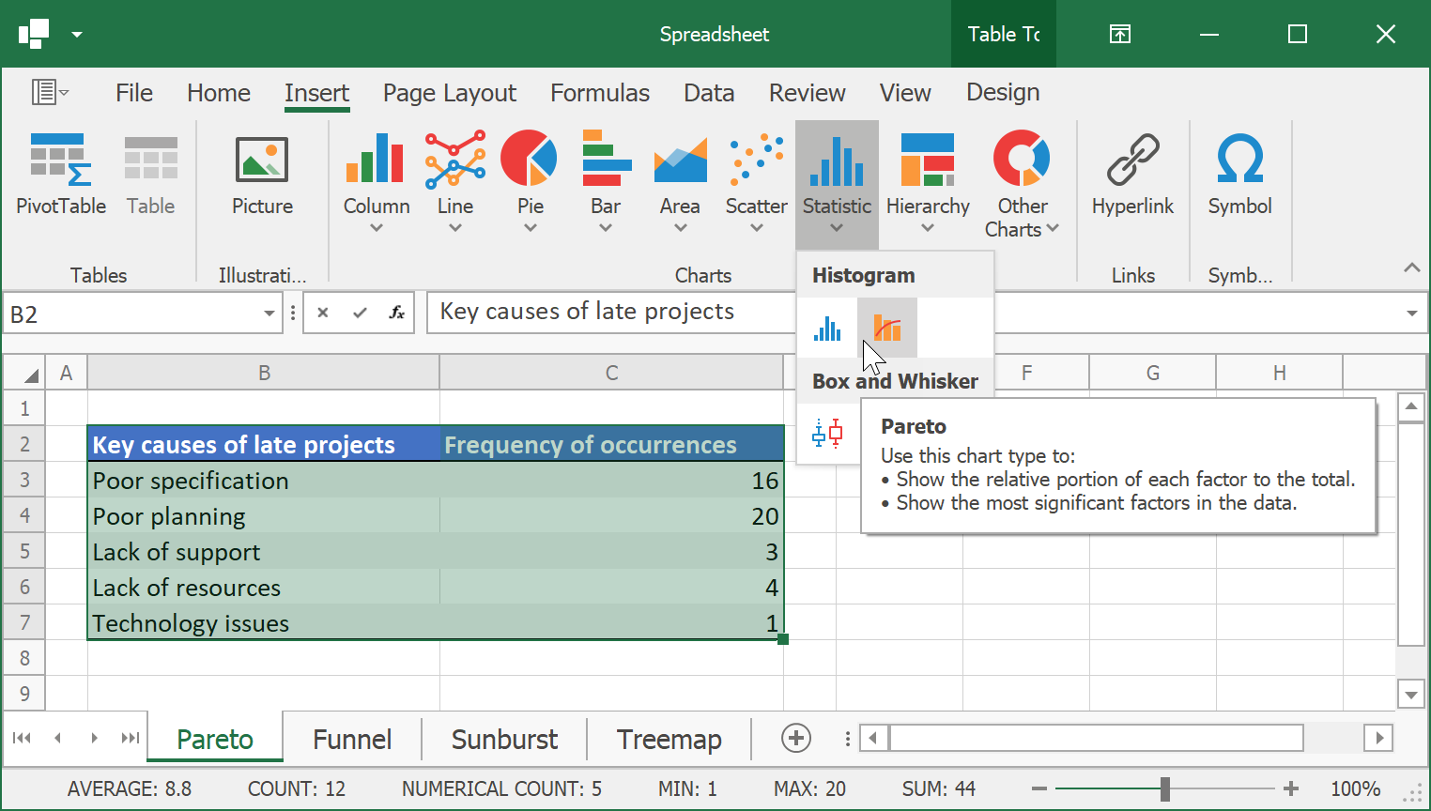Adjust the zoom slider handle
This screenshot has width=1431, height=811.
pos(1164,789)
